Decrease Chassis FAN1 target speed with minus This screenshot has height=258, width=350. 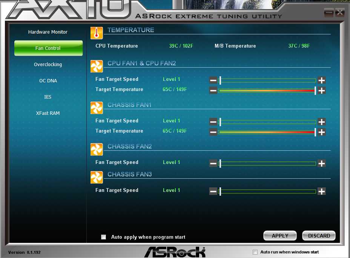(x=213, y=122)
